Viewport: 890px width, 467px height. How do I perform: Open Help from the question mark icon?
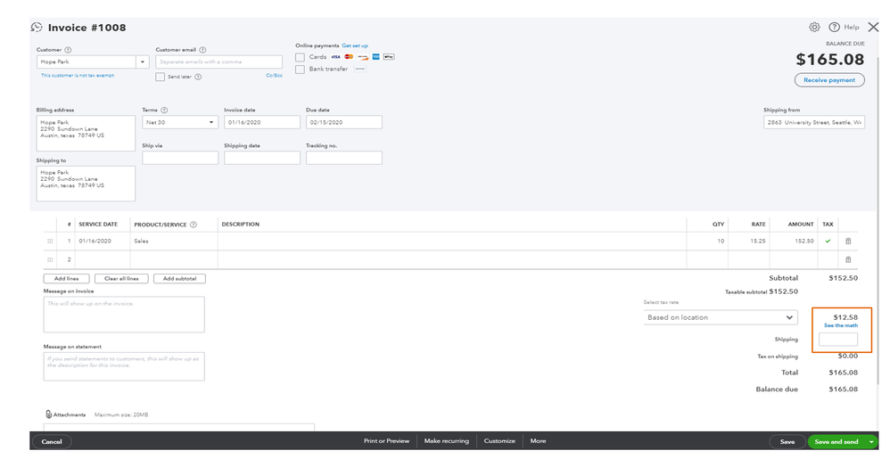[x=835, y=28]
